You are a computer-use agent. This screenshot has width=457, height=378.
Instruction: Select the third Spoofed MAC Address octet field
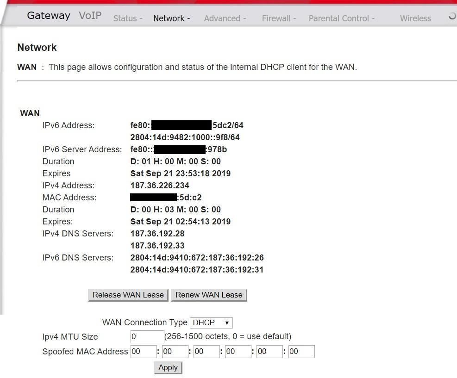click(x=207, y=352)
